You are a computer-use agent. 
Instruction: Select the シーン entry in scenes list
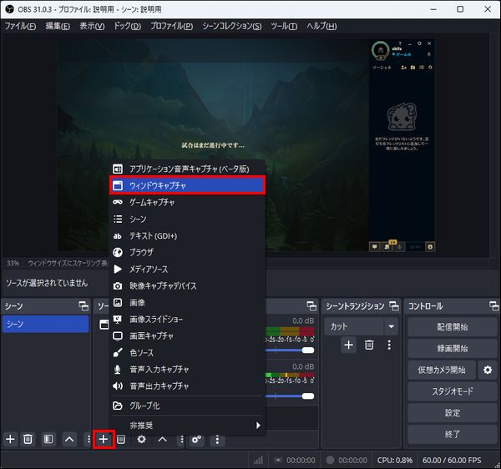click(x=45, y=324)
